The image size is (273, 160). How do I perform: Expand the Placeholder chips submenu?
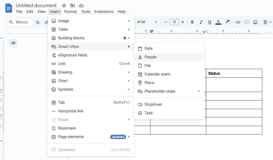169,91
